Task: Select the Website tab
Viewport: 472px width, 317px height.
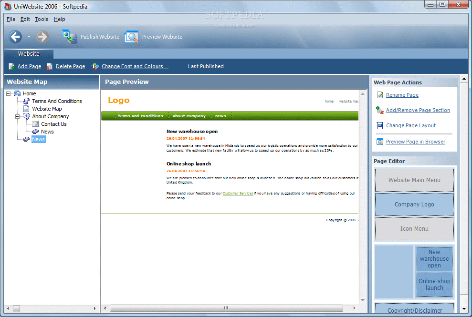Action: click(x=29, y=54)
